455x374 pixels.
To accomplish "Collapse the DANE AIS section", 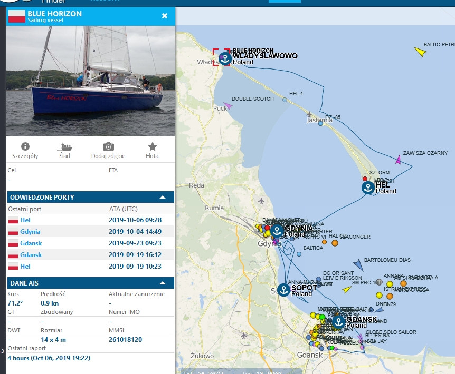I will pyautogui.click(x=163, y=283).
